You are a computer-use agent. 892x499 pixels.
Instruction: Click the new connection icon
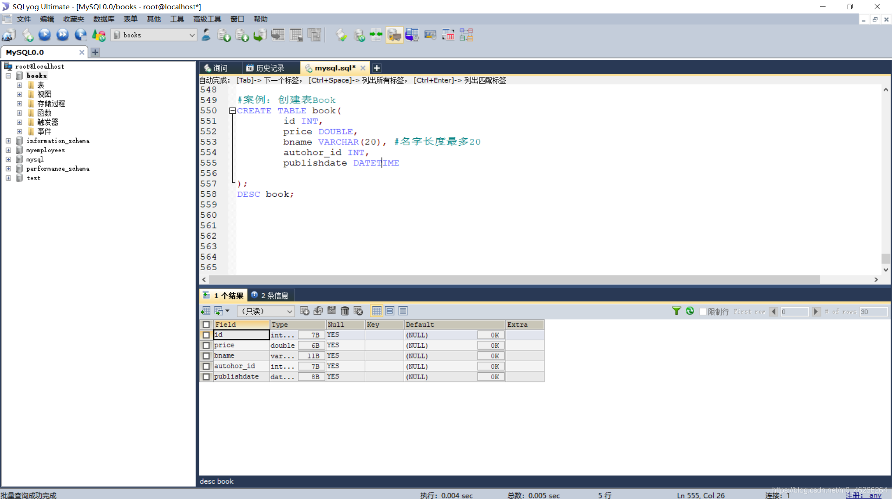coord(9,35)
